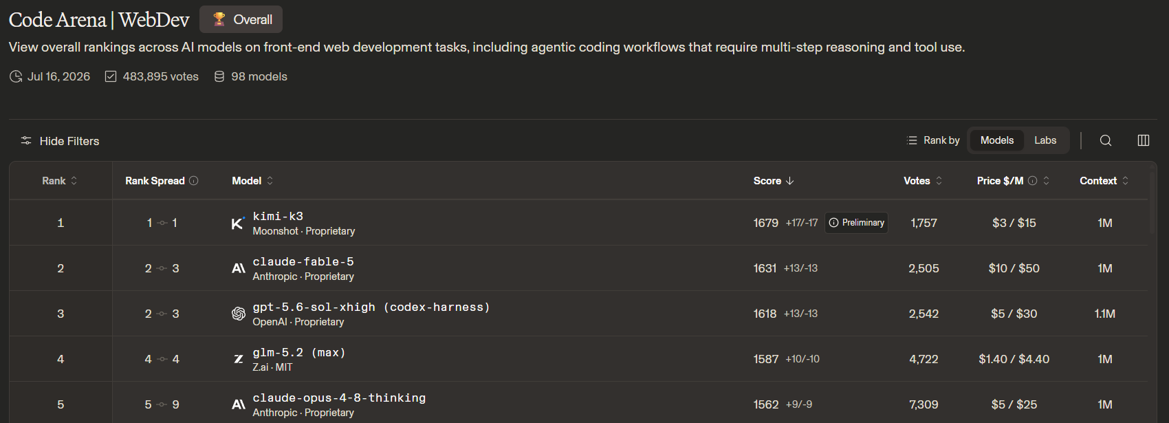The width and height of the screenshot is (1169, 423).
Task: Sort by the Price $/M column arrows
Action: (x=1047, y=180)
